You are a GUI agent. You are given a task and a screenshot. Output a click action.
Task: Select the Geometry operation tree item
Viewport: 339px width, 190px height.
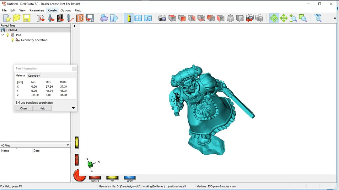click(34, 40)
